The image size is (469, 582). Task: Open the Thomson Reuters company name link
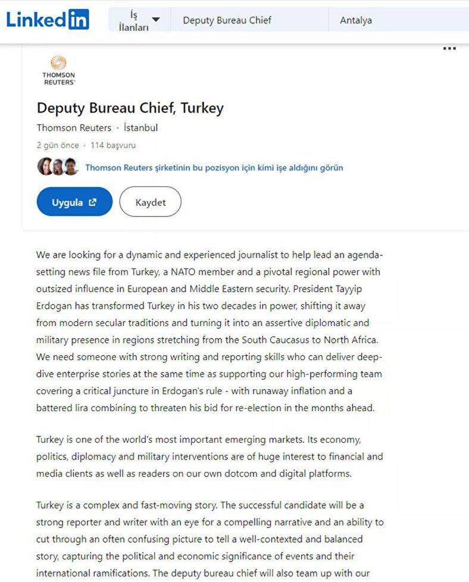[x=74, y=128]
